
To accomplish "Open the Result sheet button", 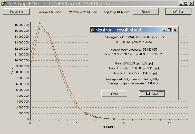I will 146,12.
